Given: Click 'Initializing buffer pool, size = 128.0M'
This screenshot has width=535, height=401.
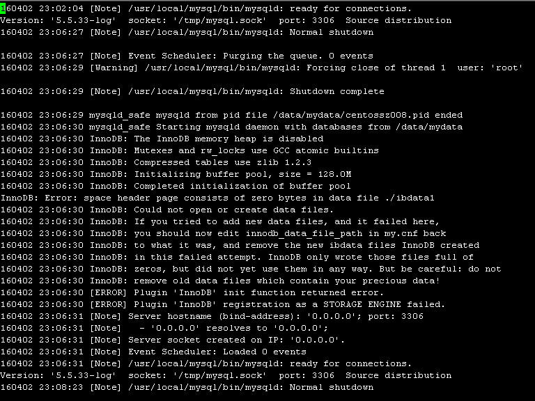Looking at the screenshot, I should coord(242,174).
